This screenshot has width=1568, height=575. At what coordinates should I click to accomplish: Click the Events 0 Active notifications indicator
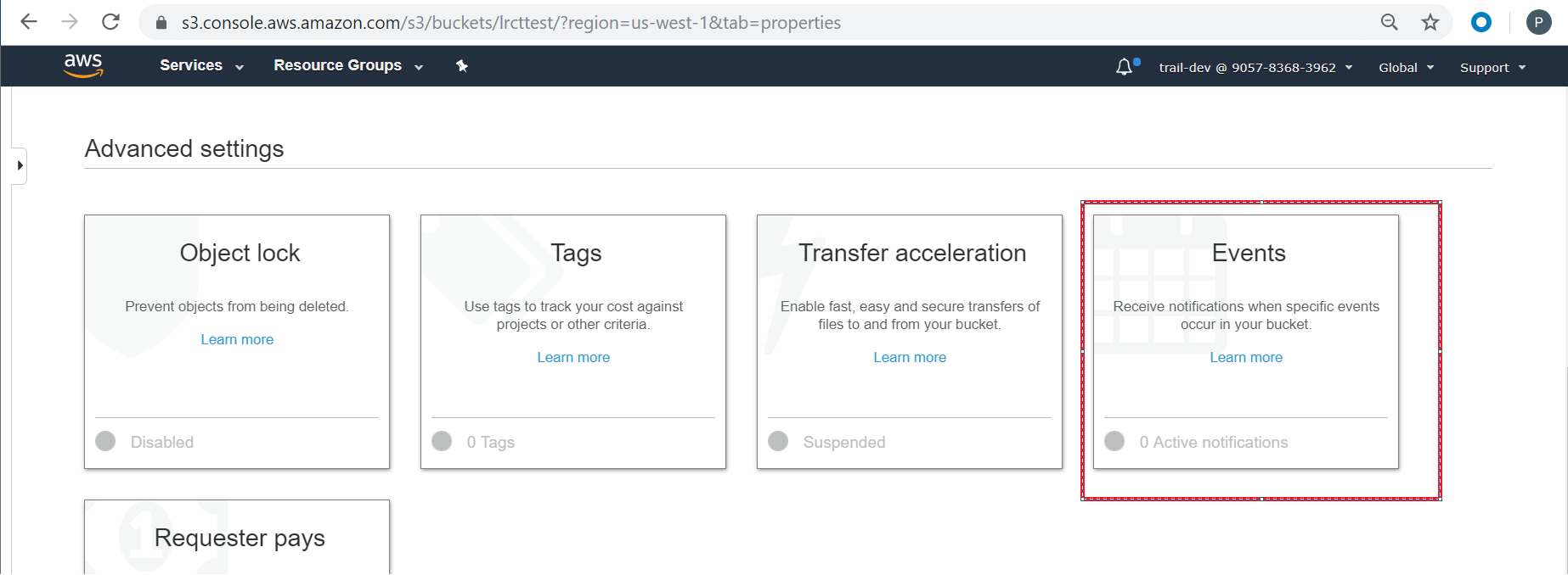(1114, 441)
